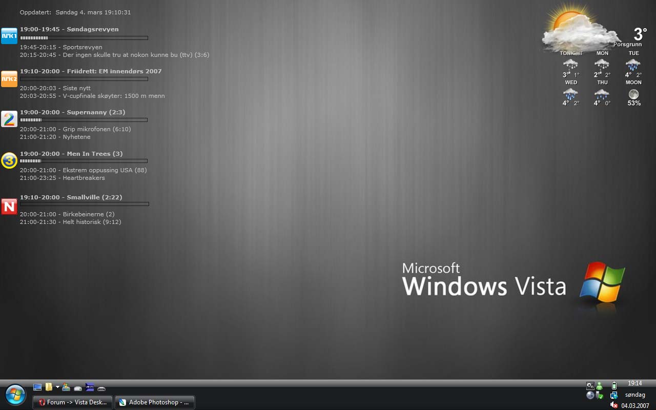Click the Ekstrem oppussing USA (88) listing
The height and width of the screenshot is (410, 656).
pos(84,170)
